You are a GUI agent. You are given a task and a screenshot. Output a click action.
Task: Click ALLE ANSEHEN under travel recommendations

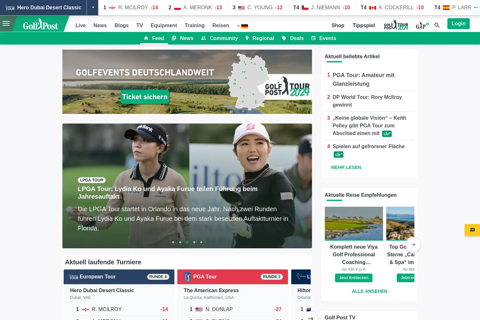click(x=370, y=291)
